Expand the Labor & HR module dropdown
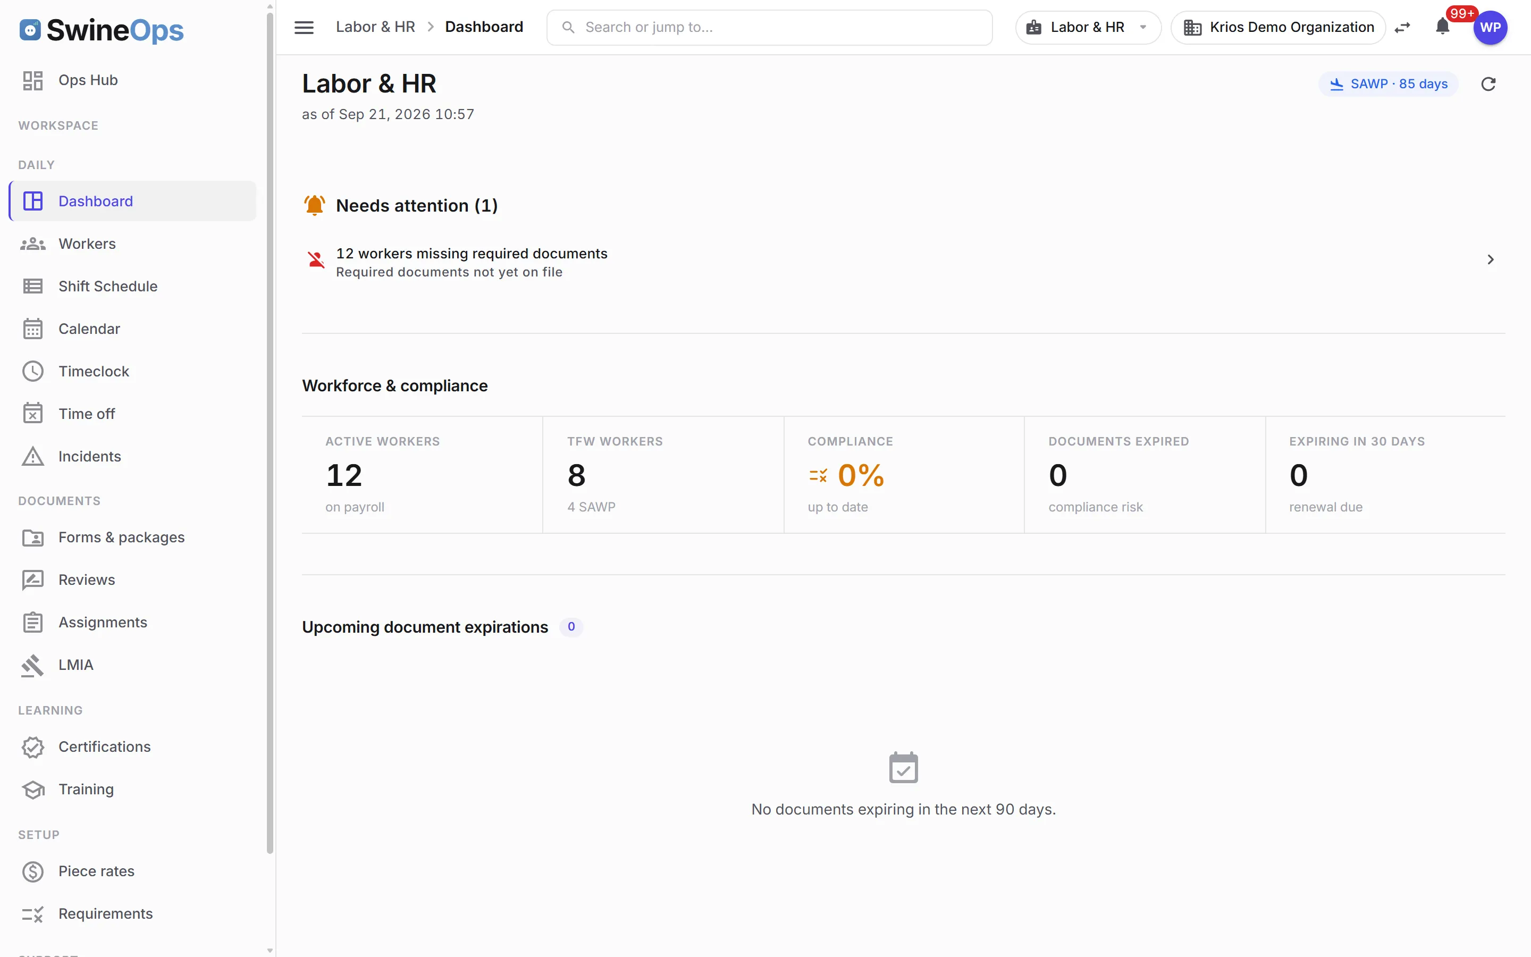 (x=1088, y=27)
